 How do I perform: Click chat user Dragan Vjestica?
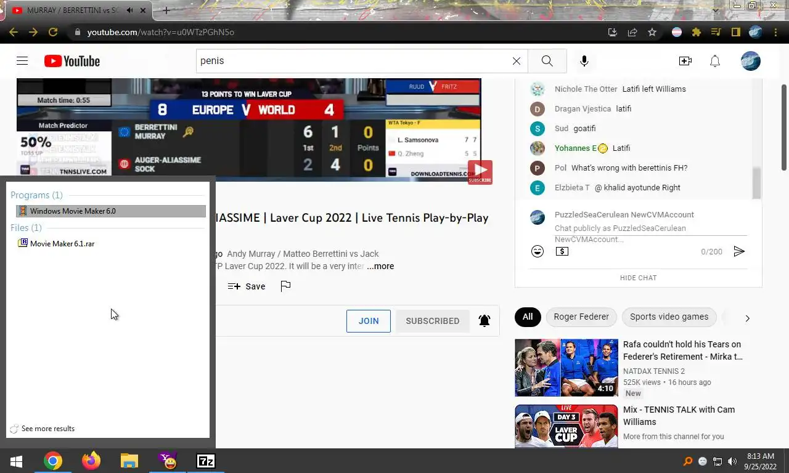coord(583,108)
